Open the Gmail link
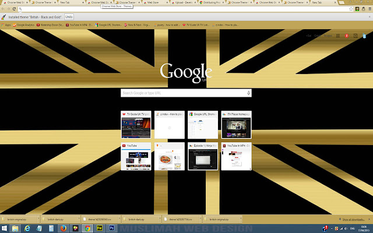 (317, 36)
